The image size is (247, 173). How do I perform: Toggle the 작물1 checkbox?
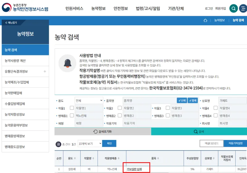[x=72, y=108]
